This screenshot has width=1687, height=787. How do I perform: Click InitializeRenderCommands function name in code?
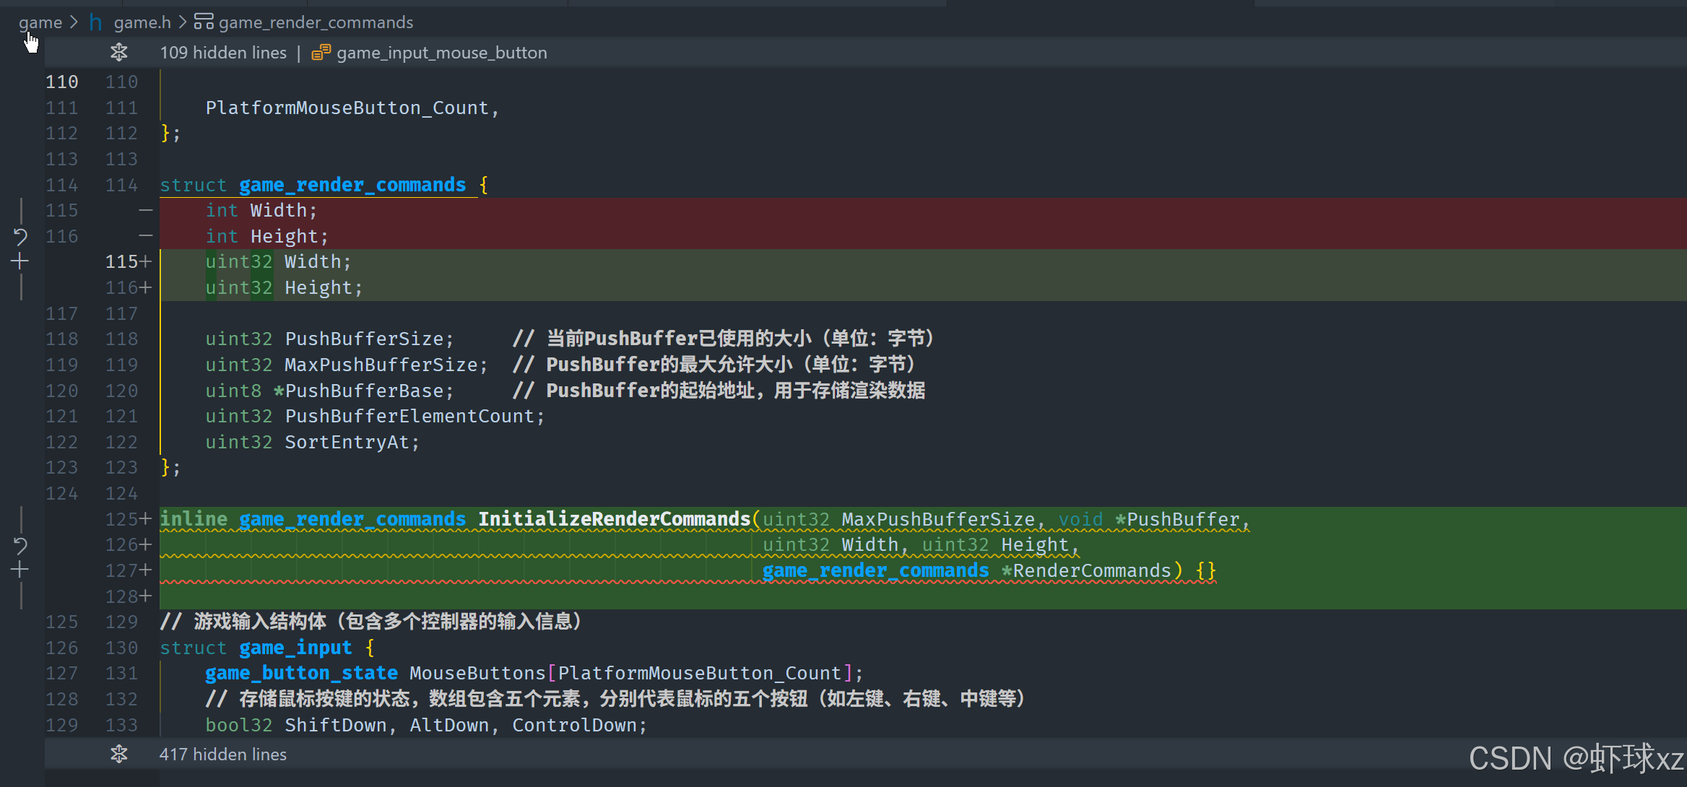[x=614, y=519]
